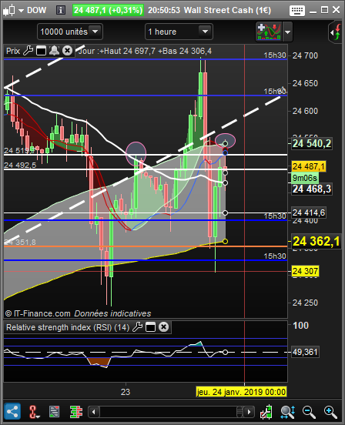Open the on-screen keyboard shortcut icon
Image resolution: width=345 pixels, height=425 pixels.
[297, 11]
